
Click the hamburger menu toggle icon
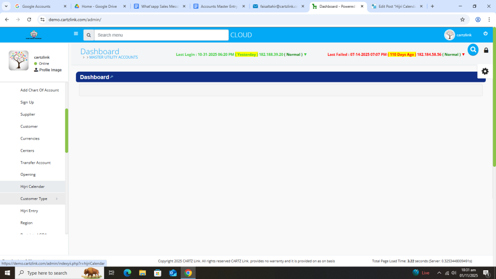pyautogui.click(x=76, y=34)
